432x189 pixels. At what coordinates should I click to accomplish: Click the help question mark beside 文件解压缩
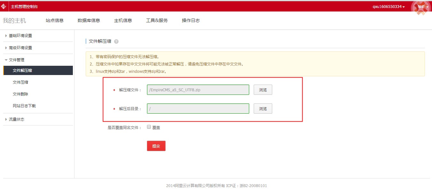tap(116, 42)
